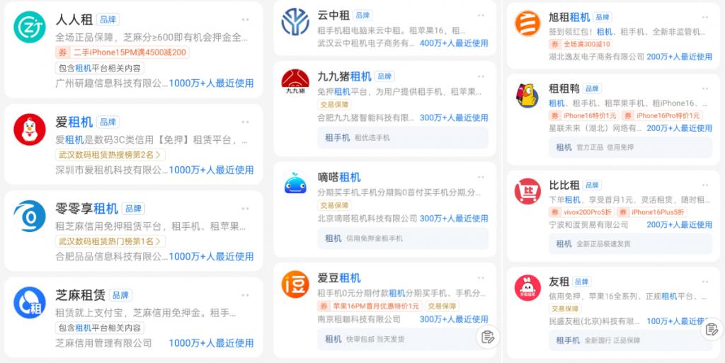Open the more options dots for 旭租租机
Screen dimensions: 725x363
704,18
